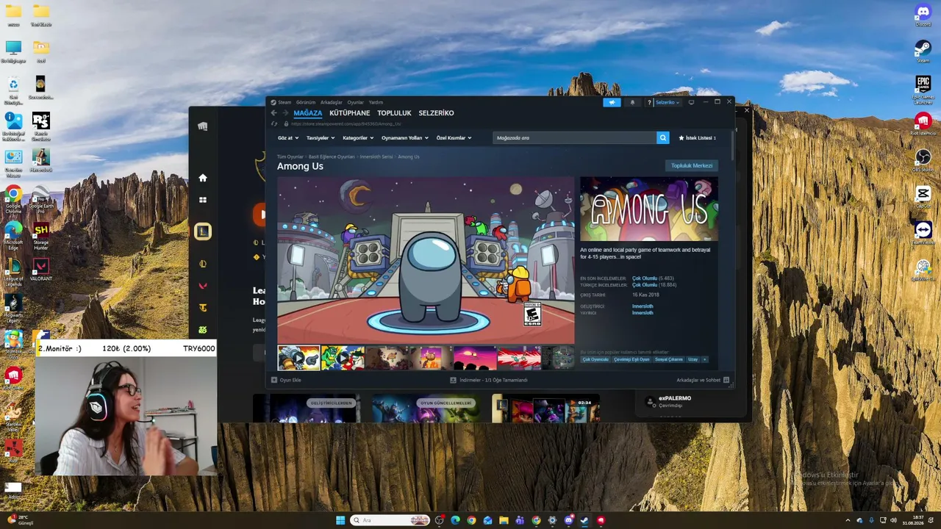The height and width of the screenshot is (529, 941).
Task: Open İstek Listesi wishlist
Action: pos(697,137)
